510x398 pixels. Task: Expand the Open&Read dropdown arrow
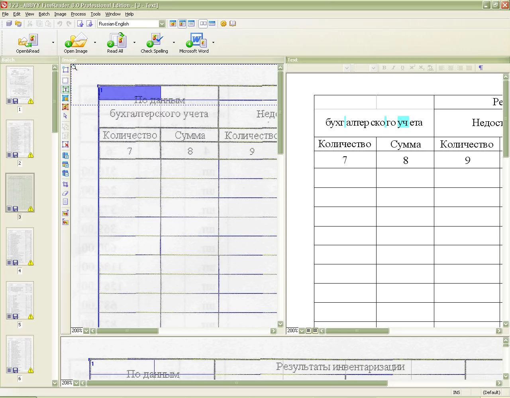(53, 42)
